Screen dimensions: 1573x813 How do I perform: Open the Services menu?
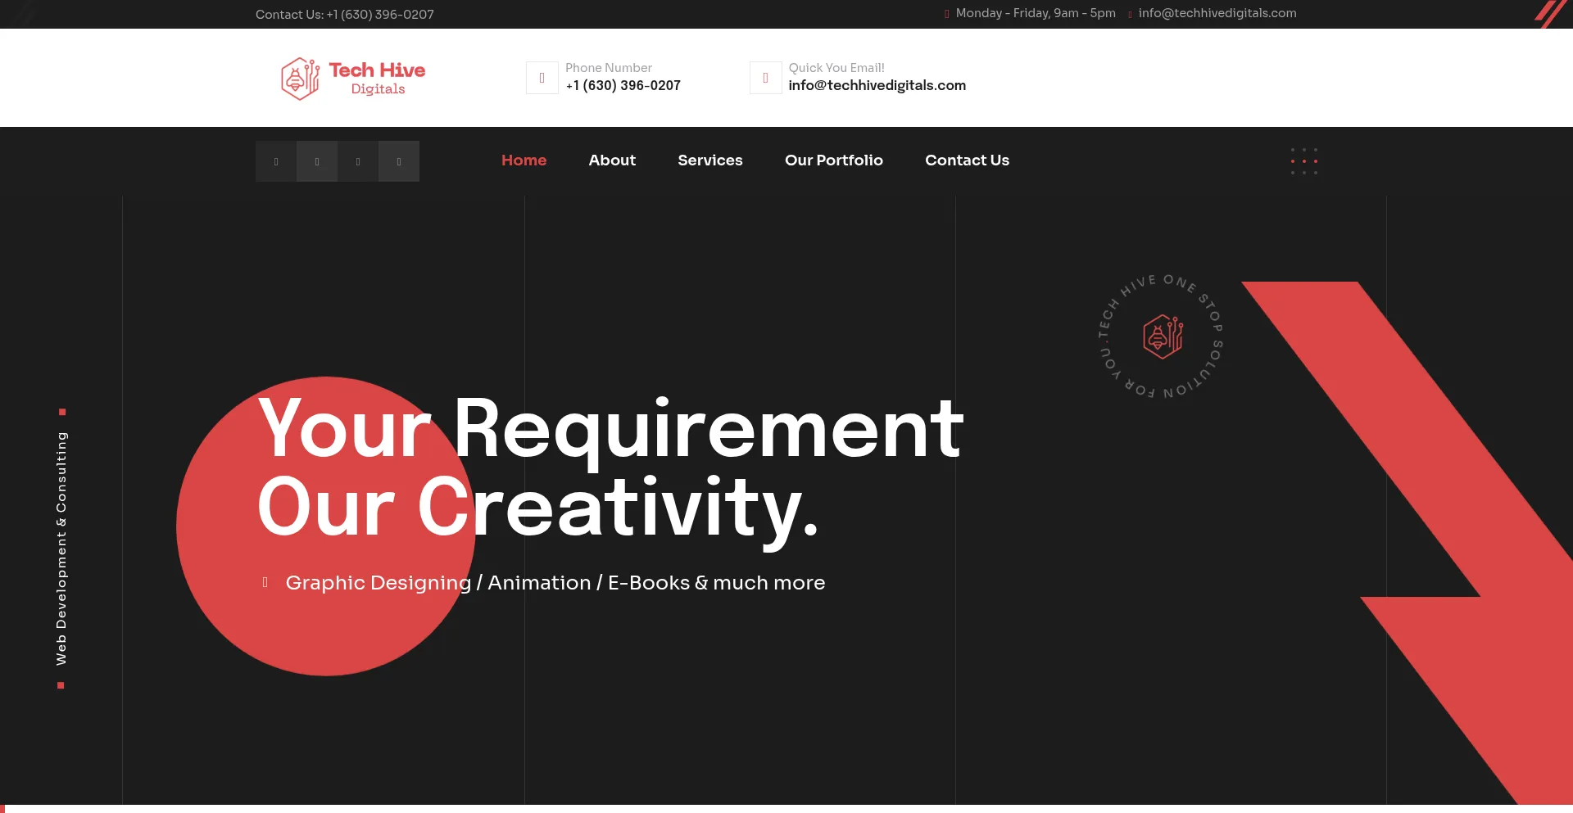pyautogui.click(x=709, y=160)
